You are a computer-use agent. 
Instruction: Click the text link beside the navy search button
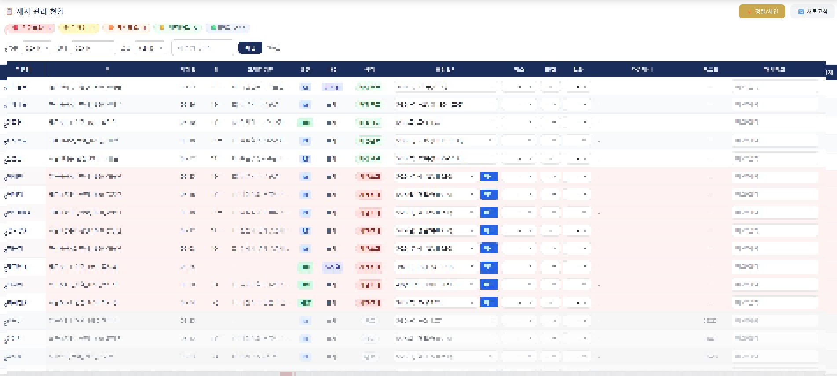tap(273, 48)
